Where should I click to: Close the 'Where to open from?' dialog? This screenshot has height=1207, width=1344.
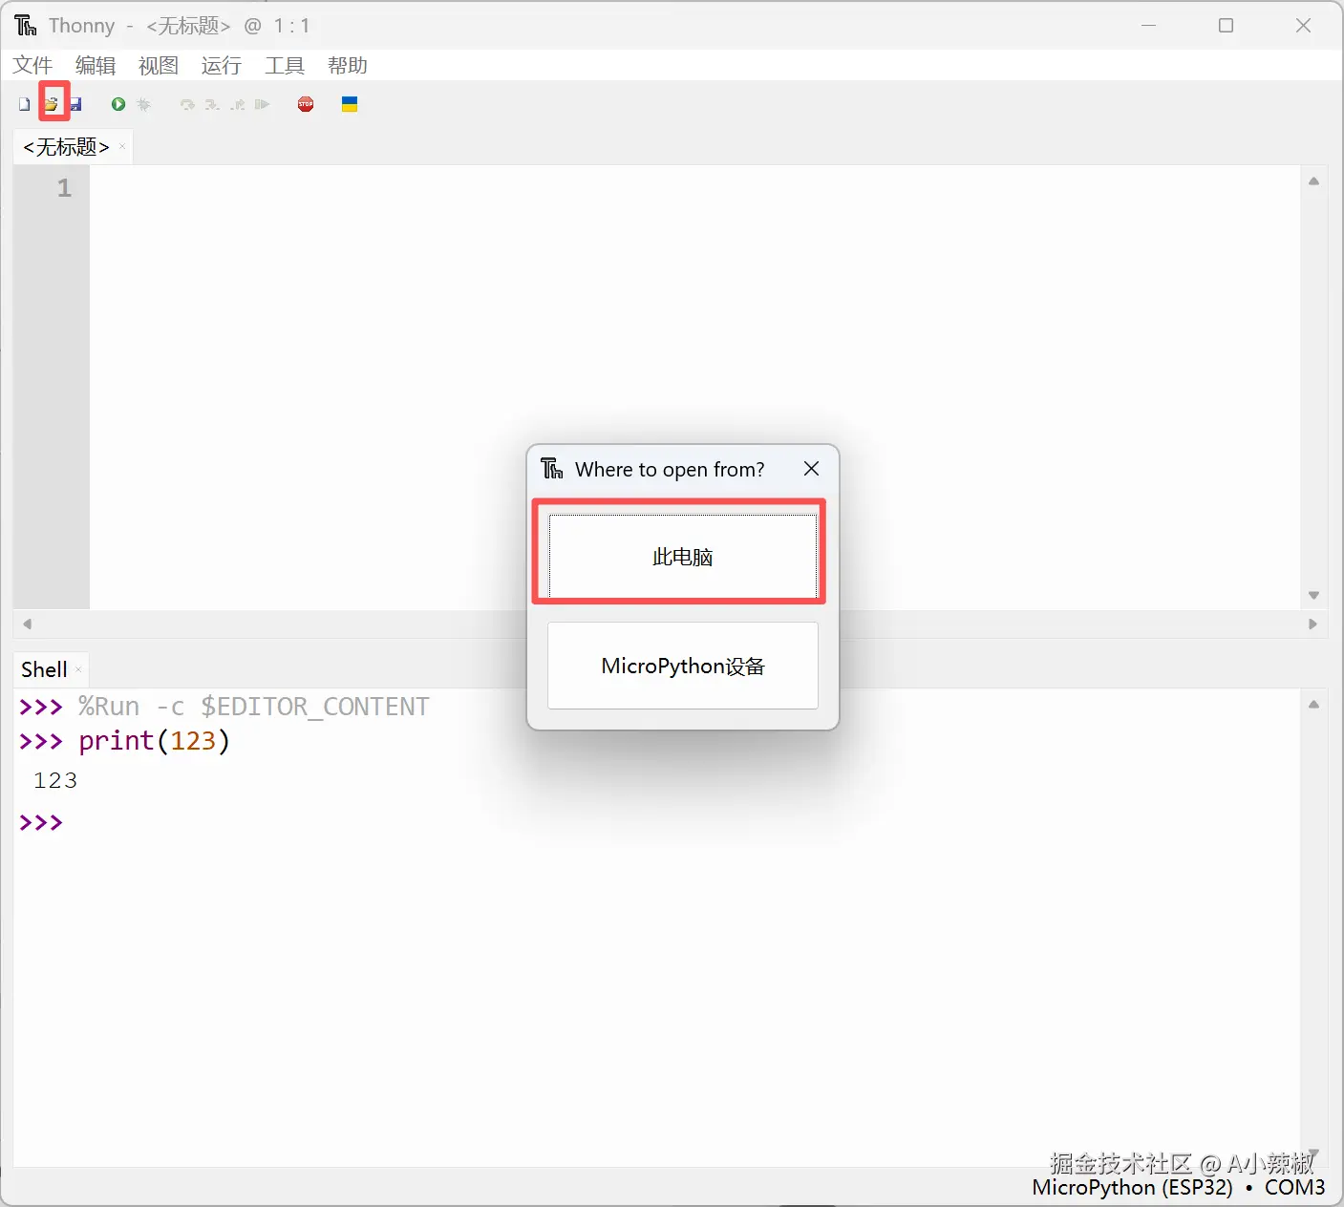click(811, 469)
